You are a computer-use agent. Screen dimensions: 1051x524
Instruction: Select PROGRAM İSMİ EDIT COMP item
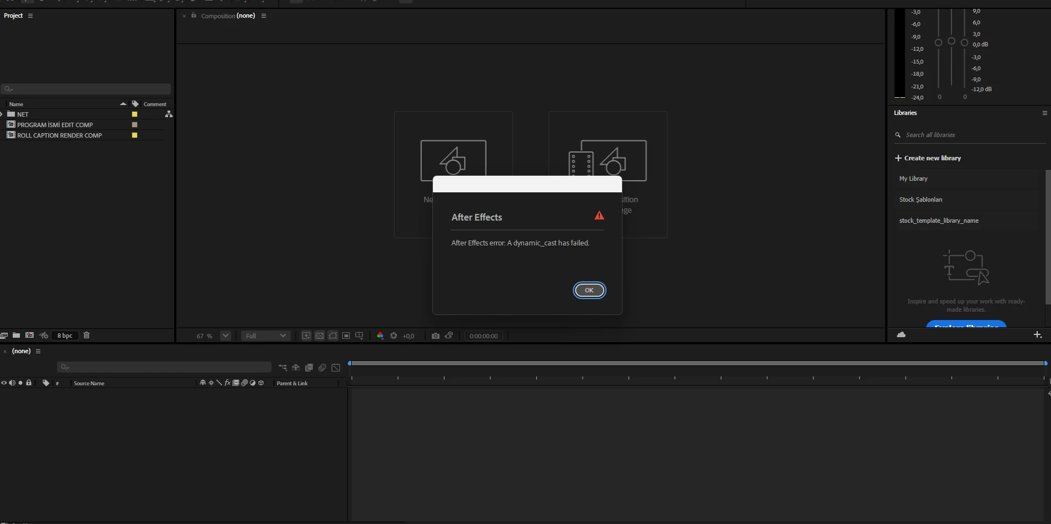point(55,125)
